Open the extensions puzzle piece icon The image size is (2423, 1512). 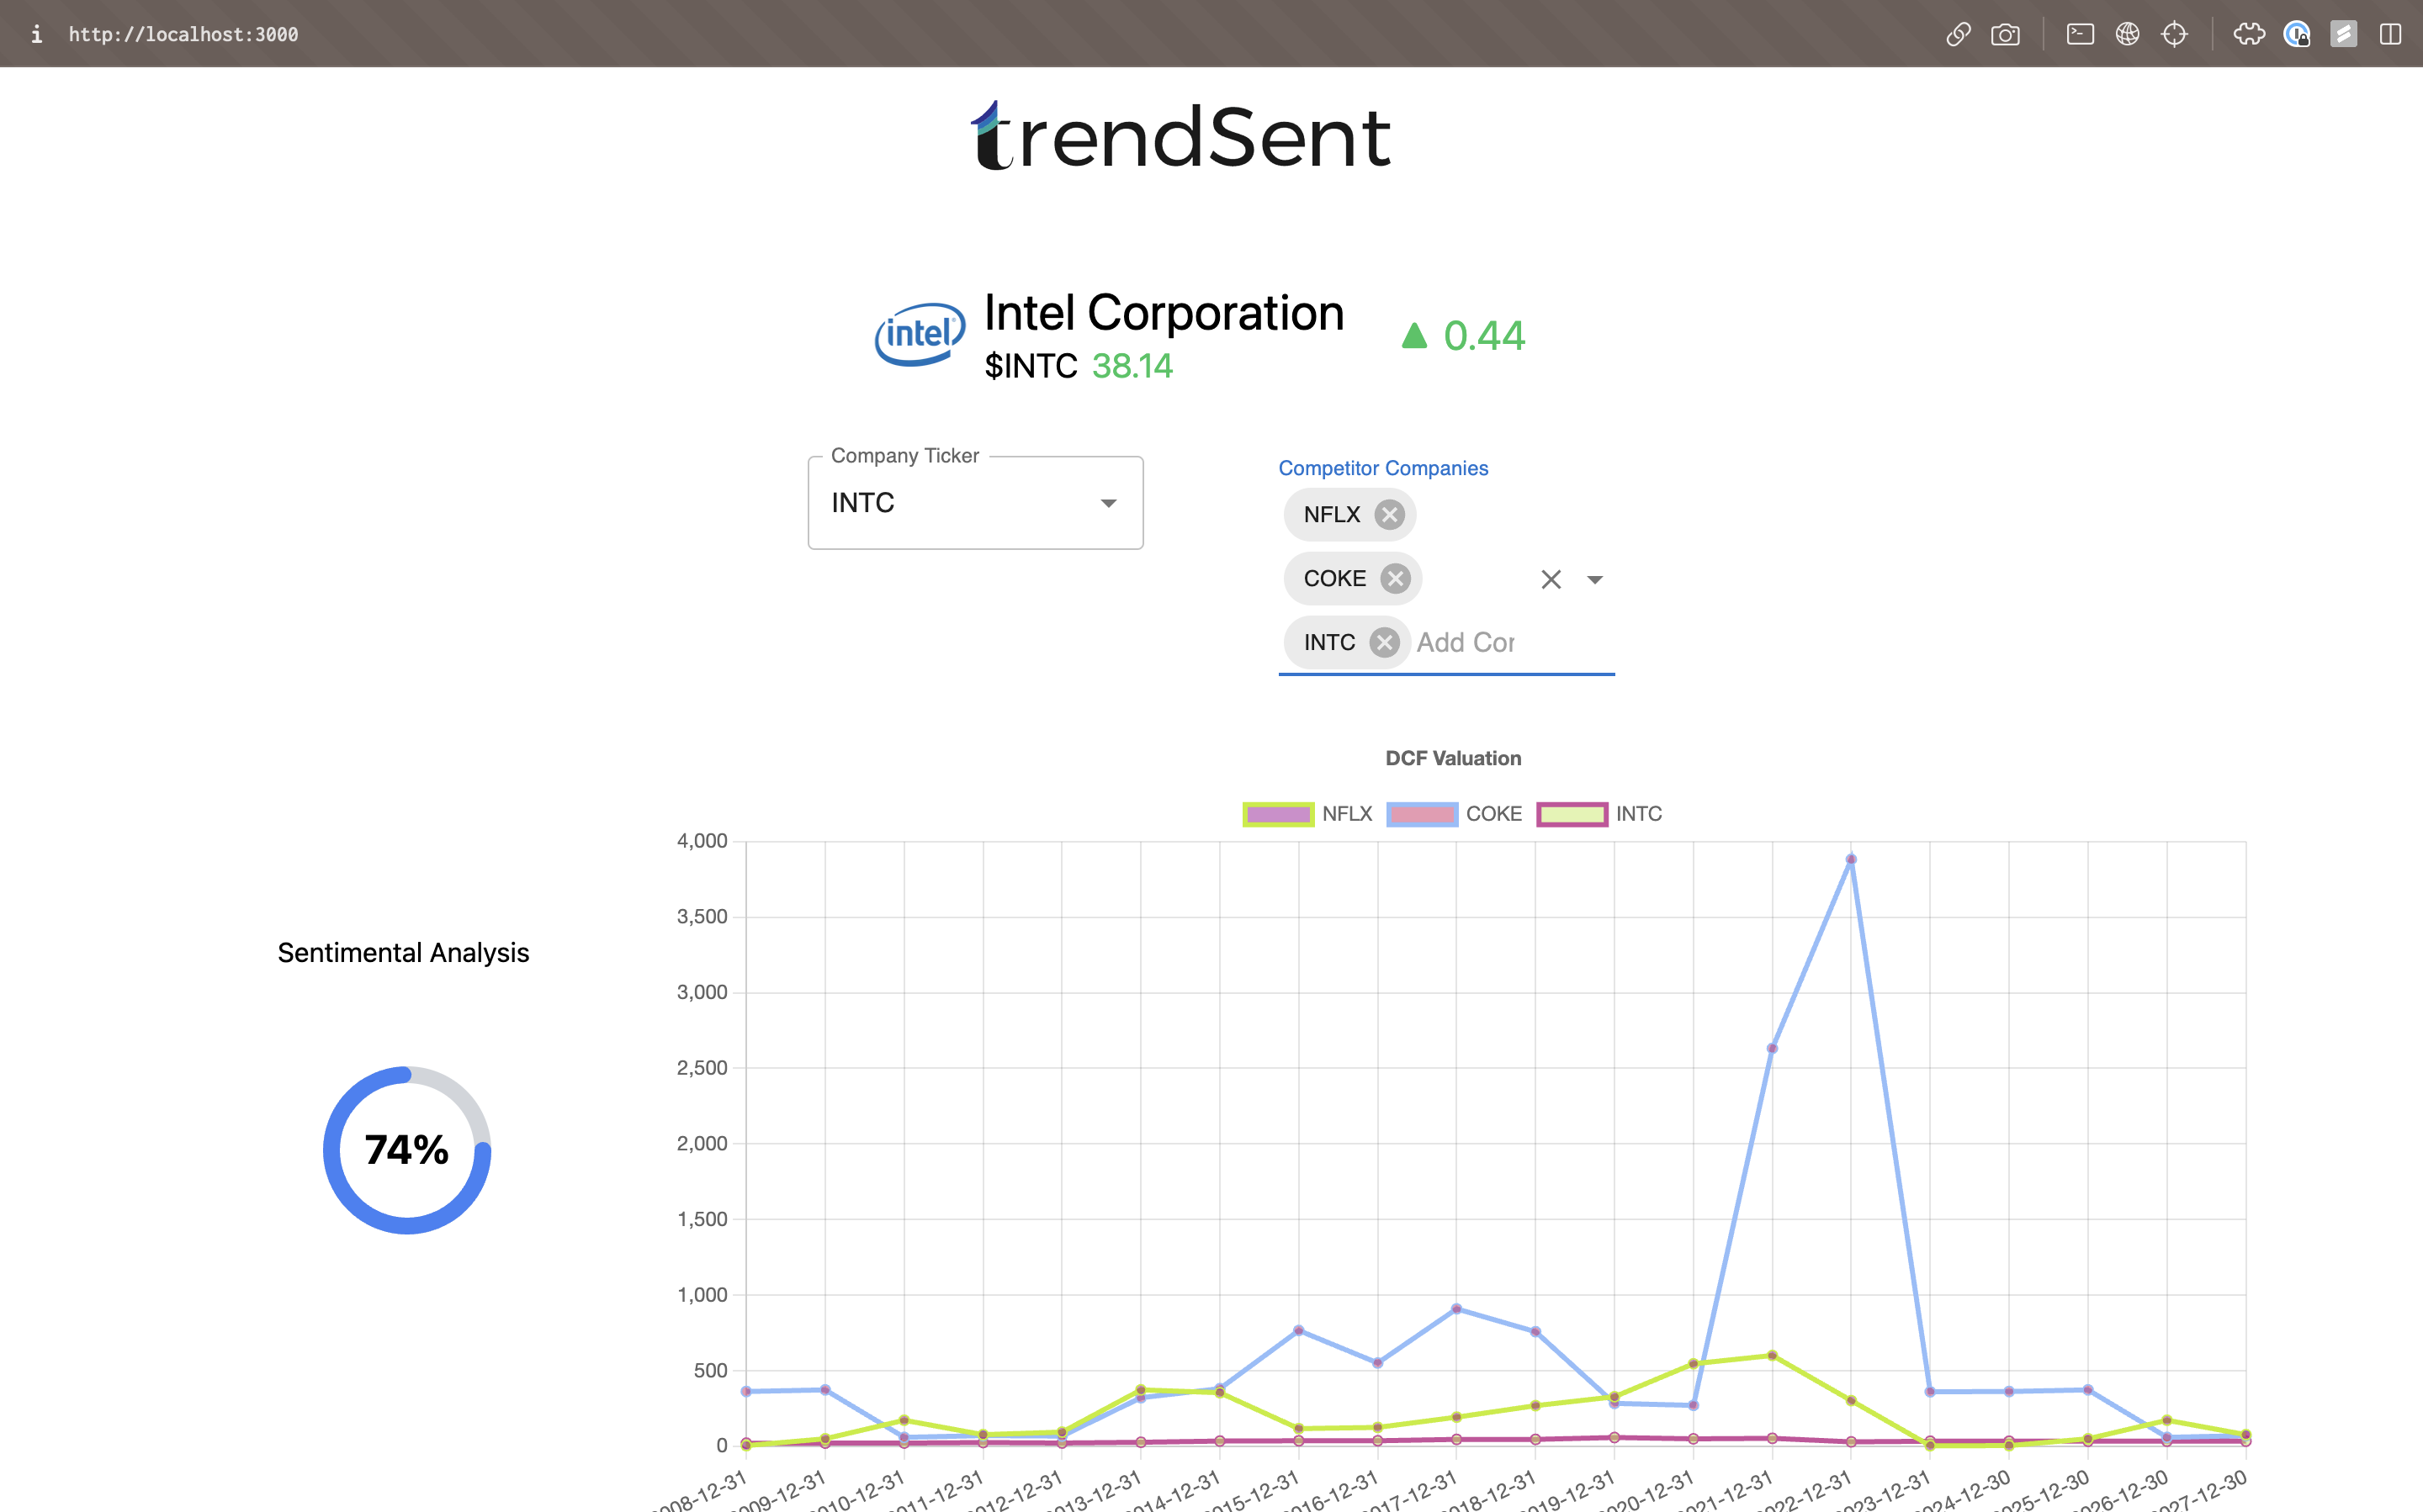pos(2249,34)
